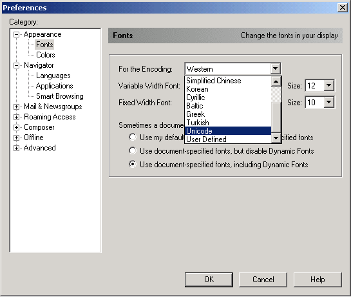Choose Cyrillic encoding from list
351x297 pixels.
click(x=228, y=97)
